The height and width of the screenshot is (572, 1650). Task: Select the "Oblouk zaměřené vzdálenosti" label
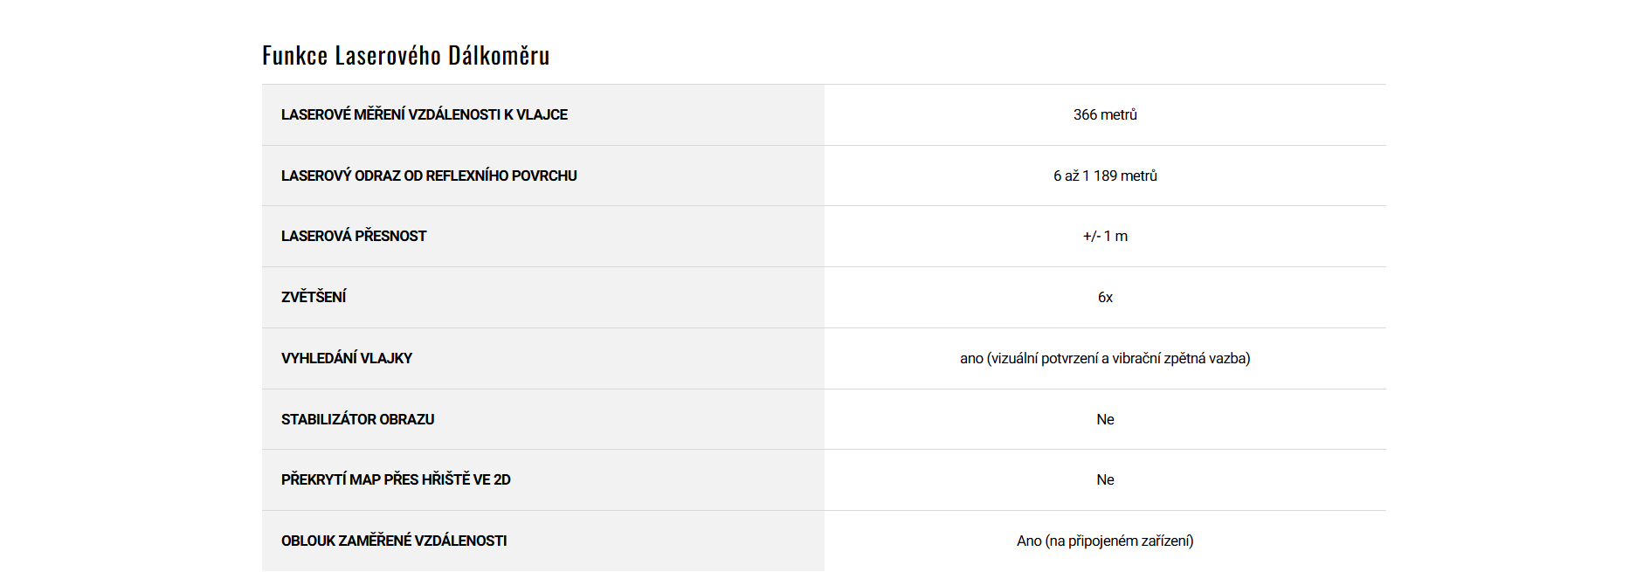pyautogui.click(x=394, y=541)
